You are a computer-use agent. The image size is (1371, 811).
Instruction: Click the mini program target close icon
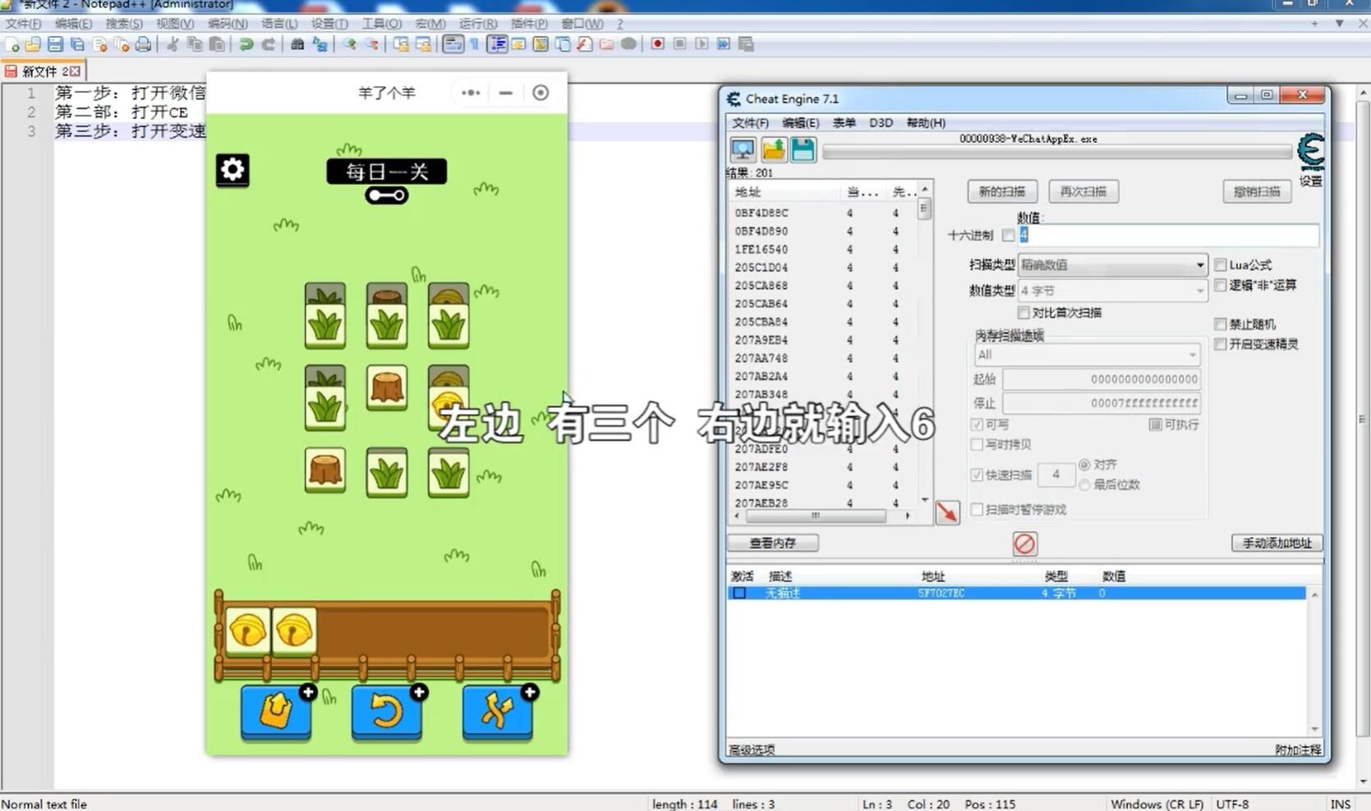(x=541, y=93)
